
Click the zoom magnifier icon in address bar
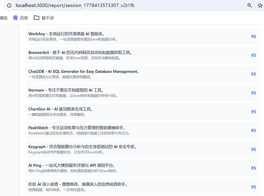249,5
